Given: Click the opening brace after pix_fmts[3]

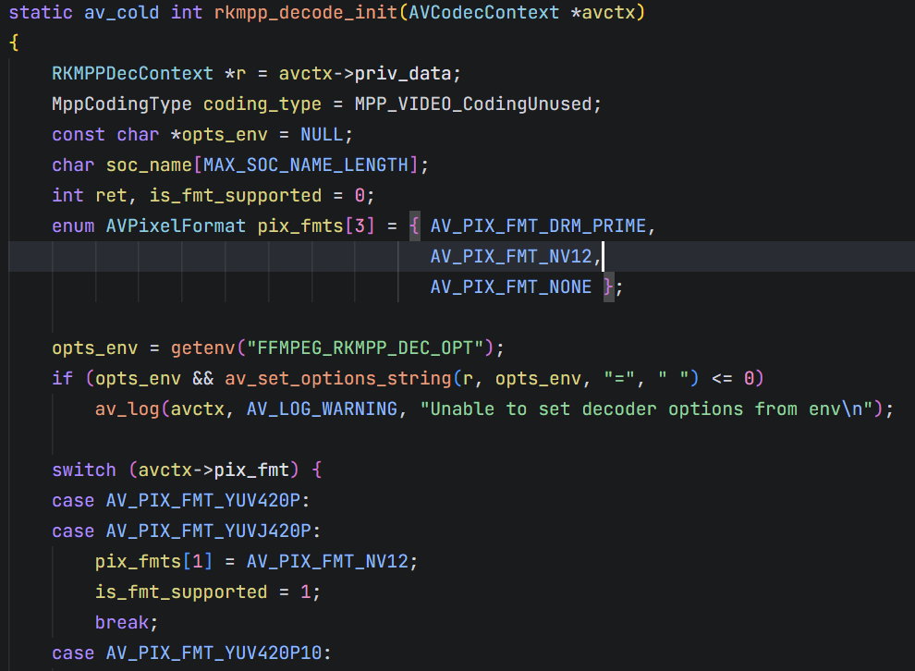Looking at the screenshot, I should click(x=414, y=226).
